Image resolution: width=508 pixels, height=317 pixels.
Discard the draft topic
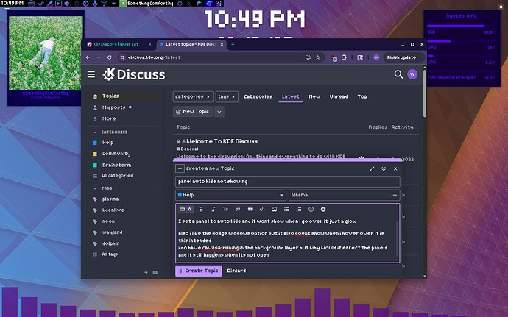tap(236, 271)
